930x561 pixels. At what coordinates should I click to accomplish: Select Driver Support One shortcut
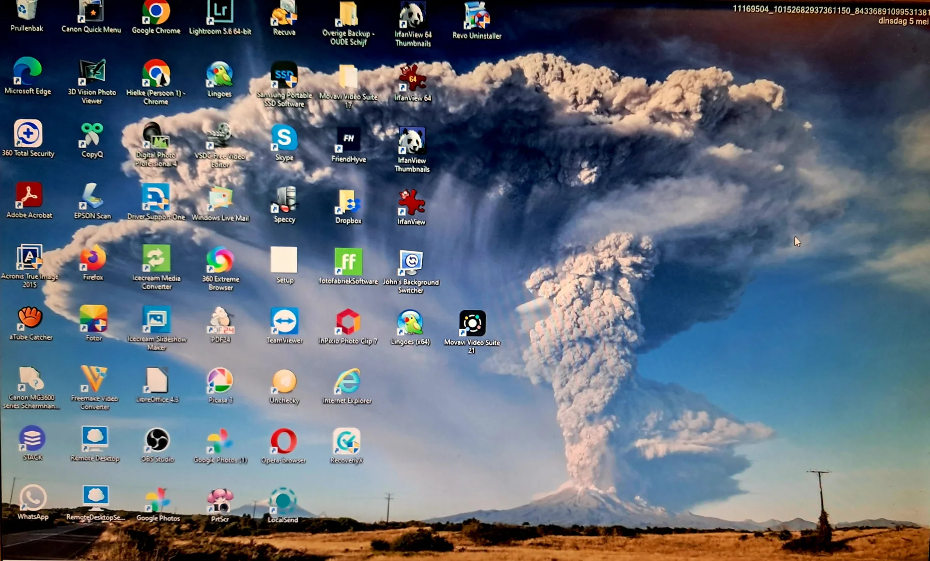pos(156,197)
